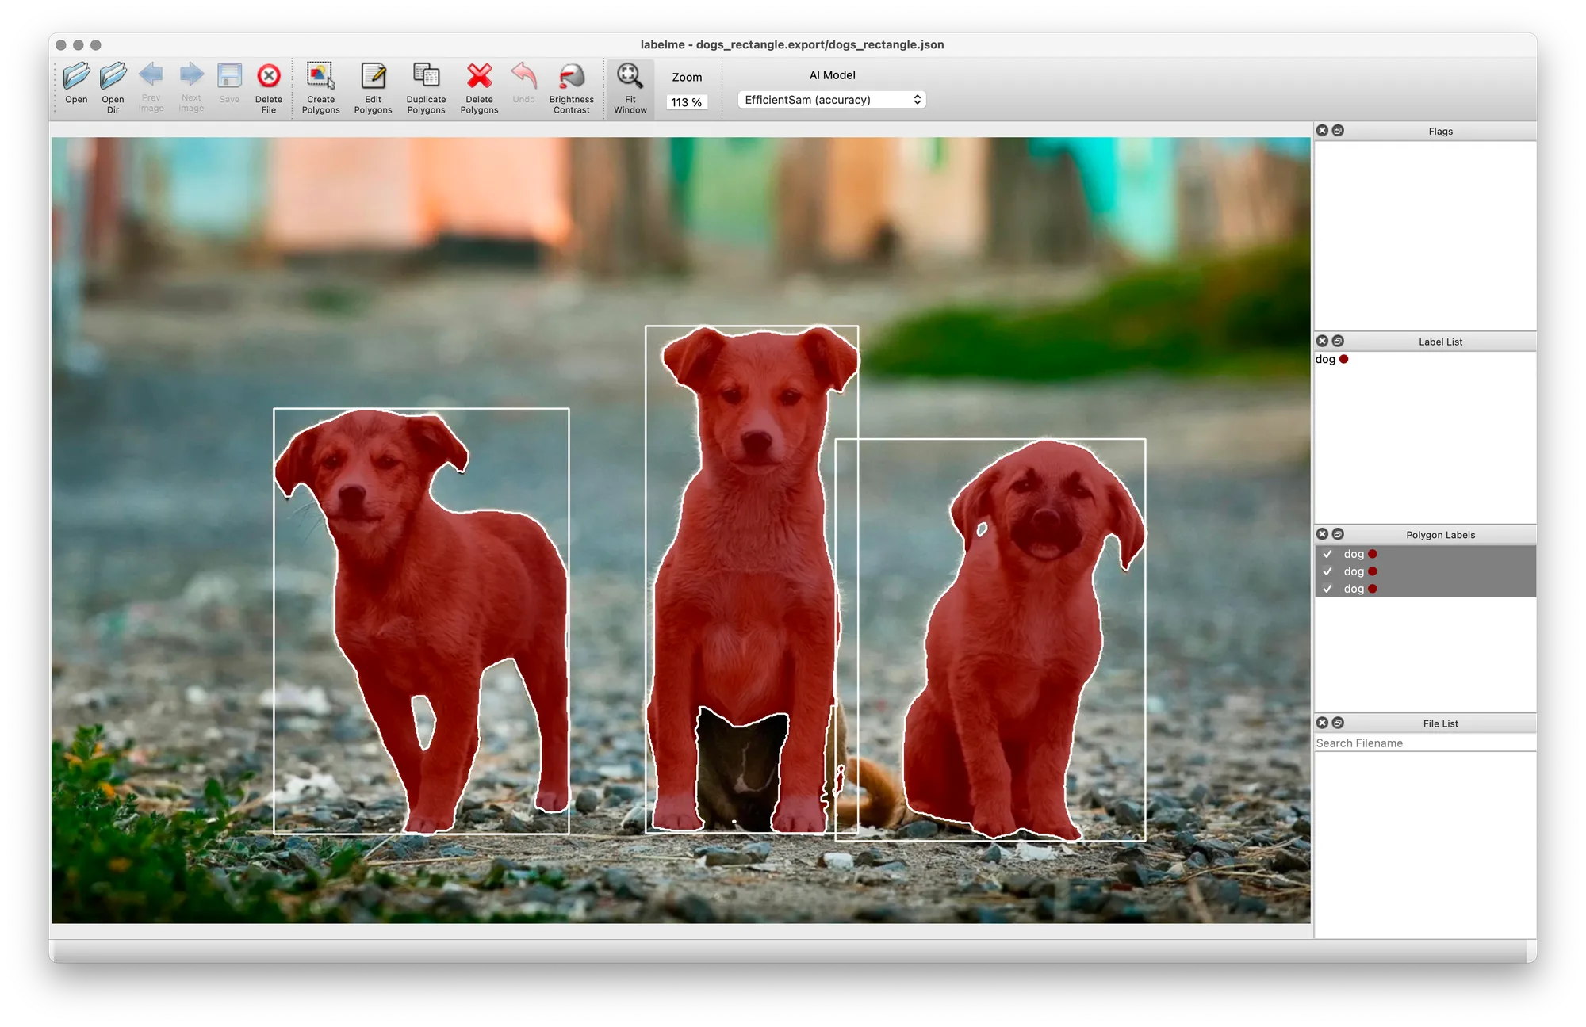Toggle the third dog polygon checkbox
Image resolution: width=1586 pixels, height=1027 pixels.
(x=1327, y=589)
